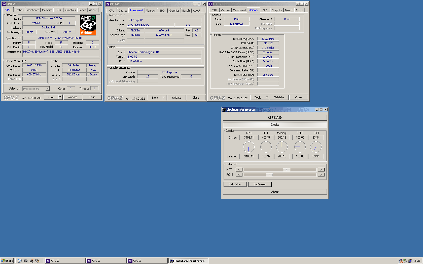
Task: Click HTT slider left arrow in ClockGen
Action: (x=239, y=170)
